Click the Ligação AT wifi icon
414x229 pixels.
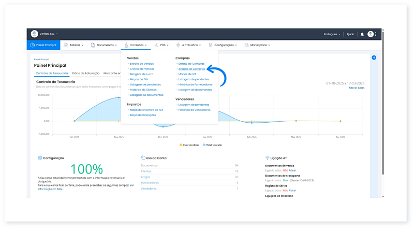point(267,158)
